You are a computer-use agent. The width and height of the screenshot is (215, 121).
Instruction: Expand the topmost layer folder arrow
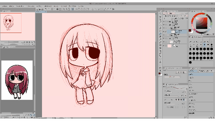(168, 22)
